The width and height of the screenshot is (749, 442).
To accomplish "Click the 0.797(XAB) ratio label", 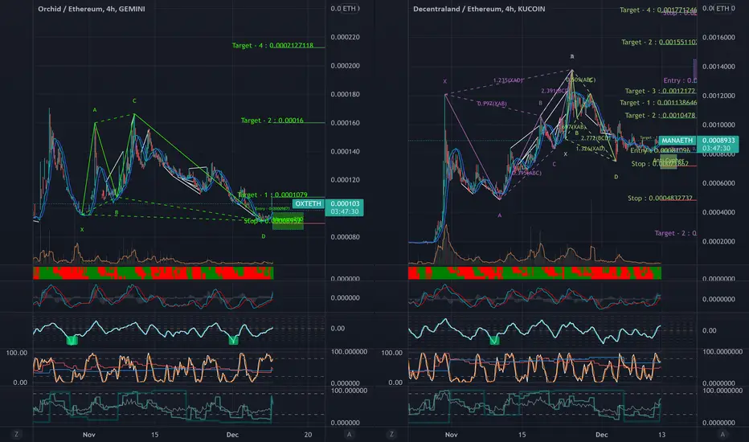I will coord(492,103).
